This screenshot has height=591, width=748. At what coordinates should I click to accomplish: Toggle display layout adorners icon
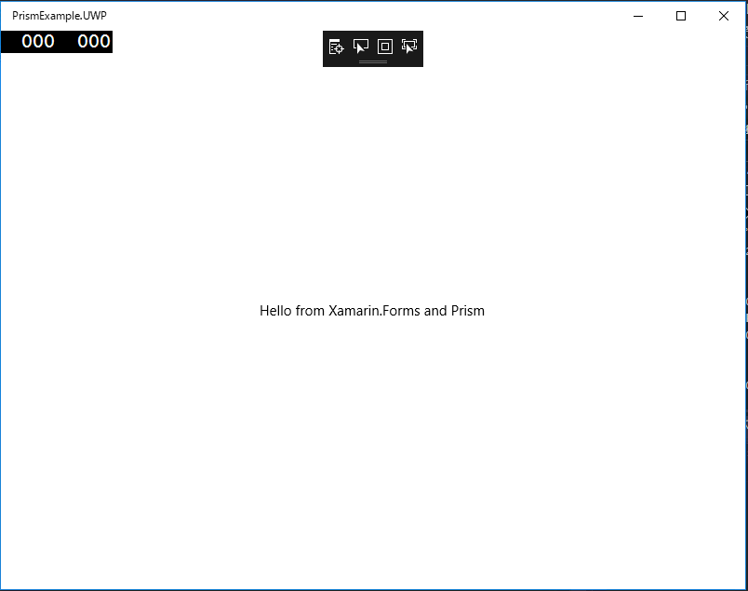[x=385, y=47]
